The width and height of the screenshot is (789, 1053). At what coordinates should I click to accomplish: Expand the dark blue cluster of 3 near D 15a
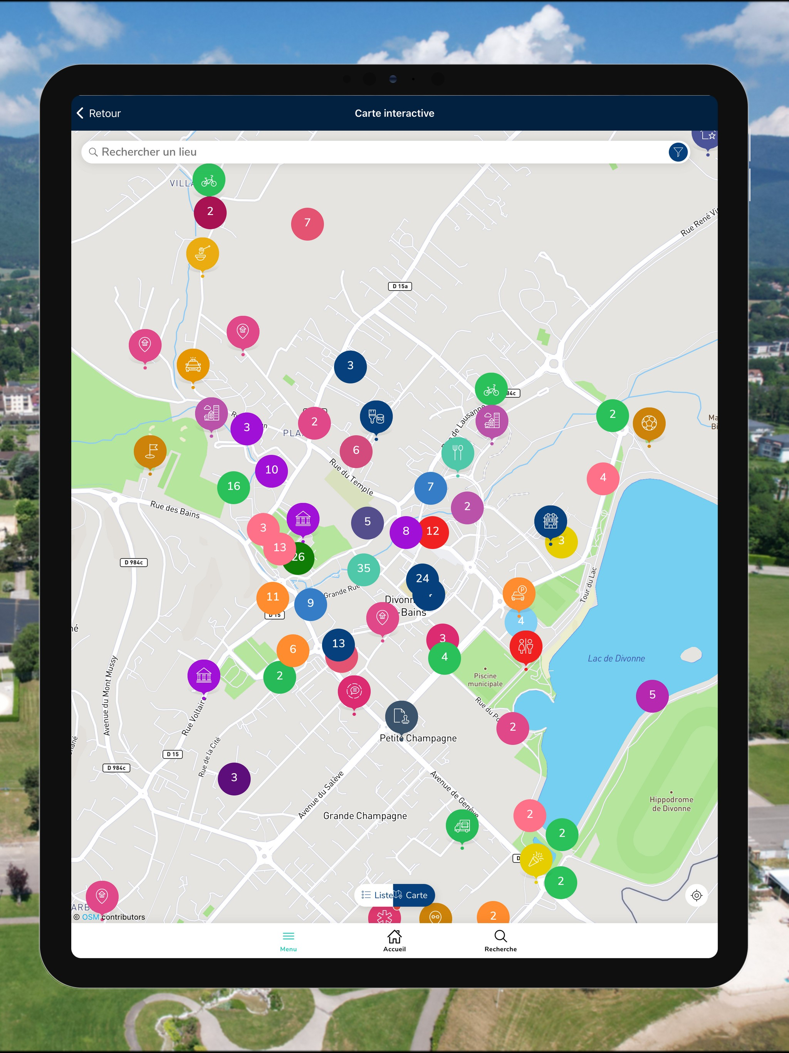coord(350,367)
